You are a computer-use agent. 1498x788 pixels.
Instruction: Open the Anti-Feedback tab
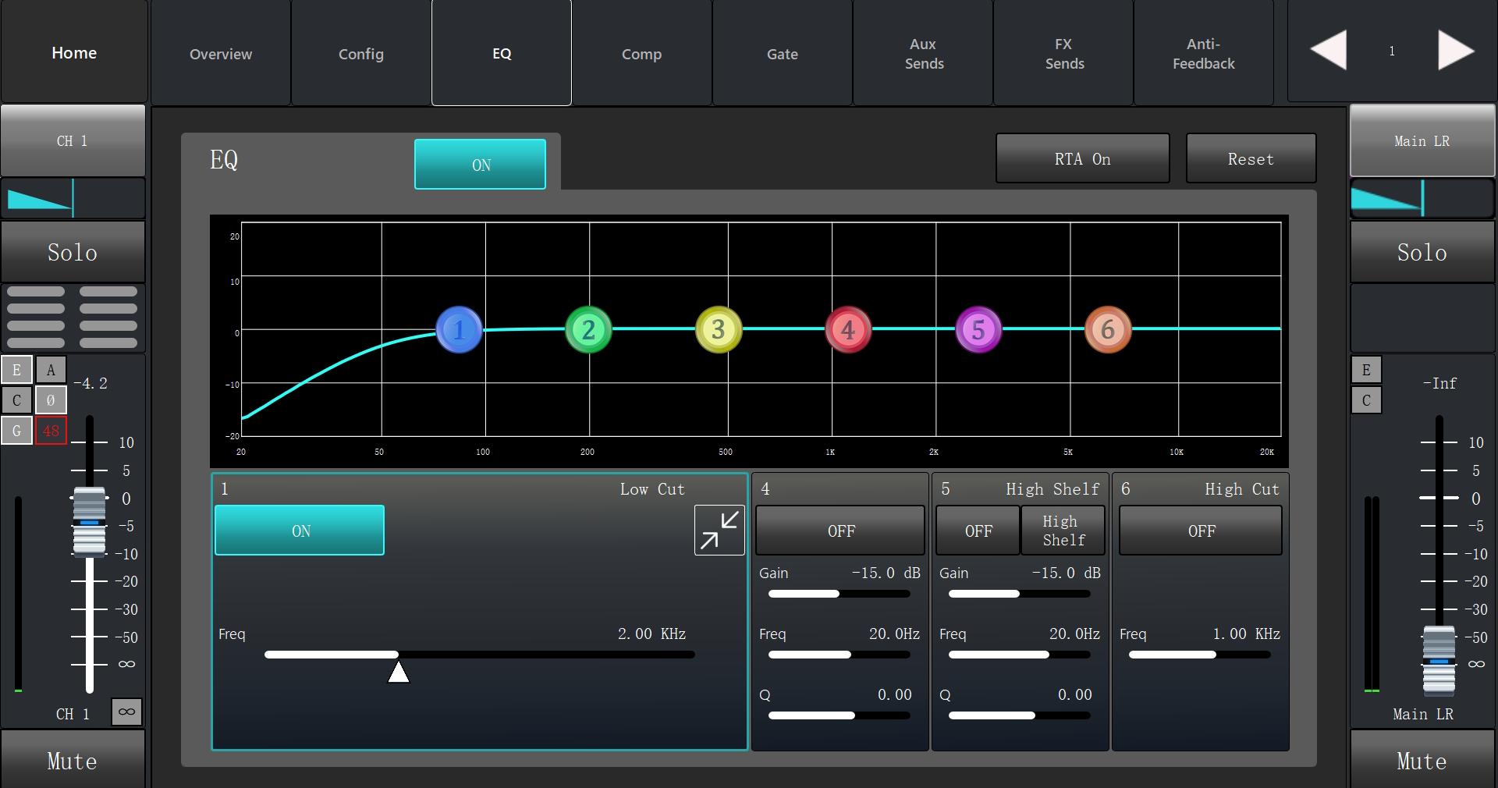tap(1204, 53)
